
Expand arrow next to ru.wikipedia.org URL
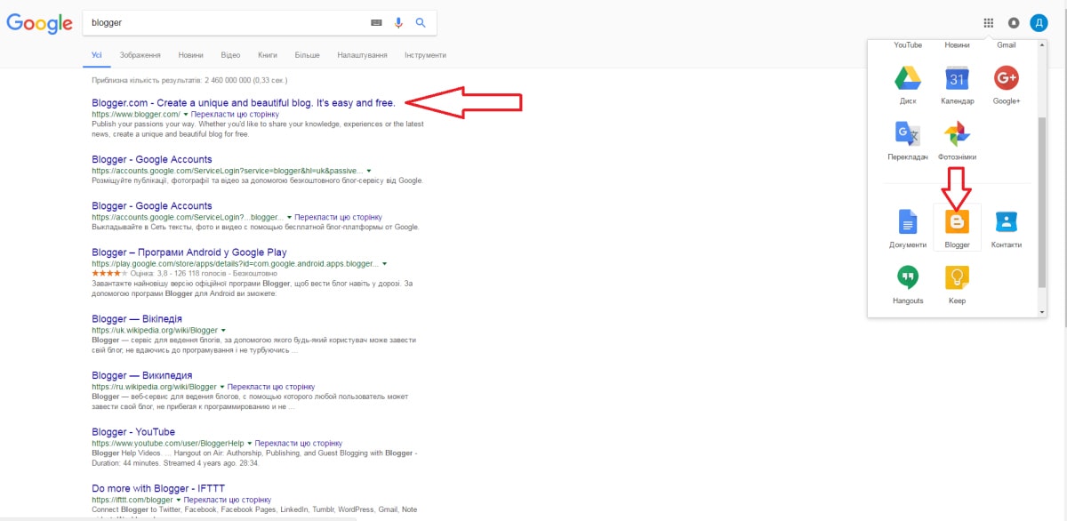pyautogui.click(x=221, y=387)
